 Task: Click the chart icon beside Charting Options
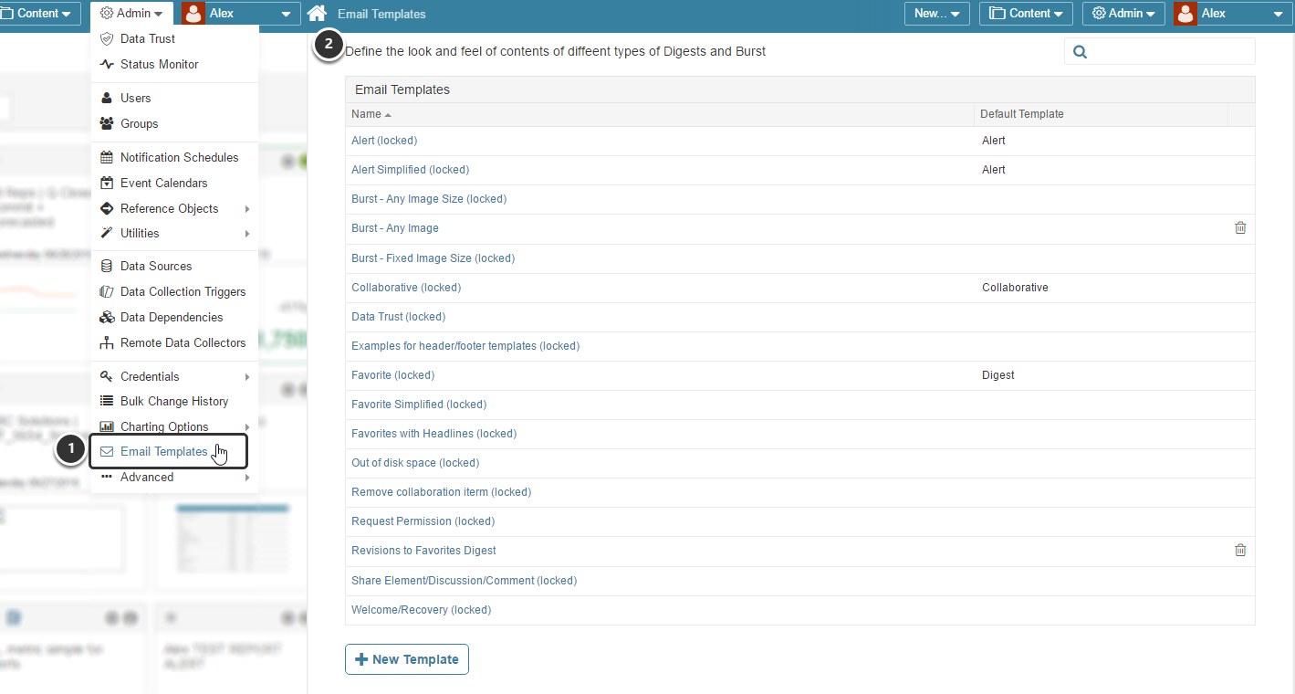click(107, 426)
